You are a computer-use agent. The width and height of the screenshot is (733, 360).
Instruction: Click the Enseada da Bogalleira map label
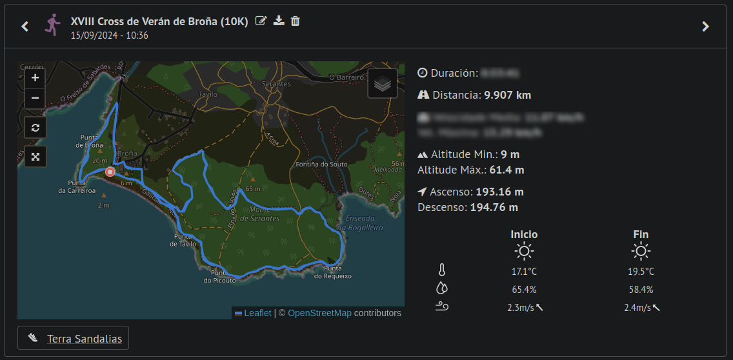coord(361,223)
